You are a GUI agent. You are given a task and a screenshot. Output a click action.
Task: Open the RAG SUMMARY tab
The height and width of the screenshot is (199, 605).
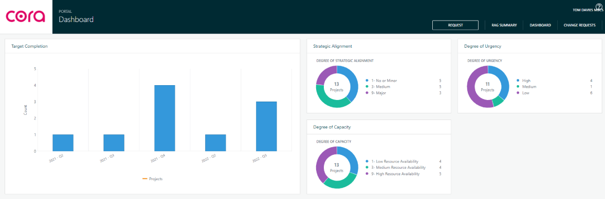click(x=504, y=25)
